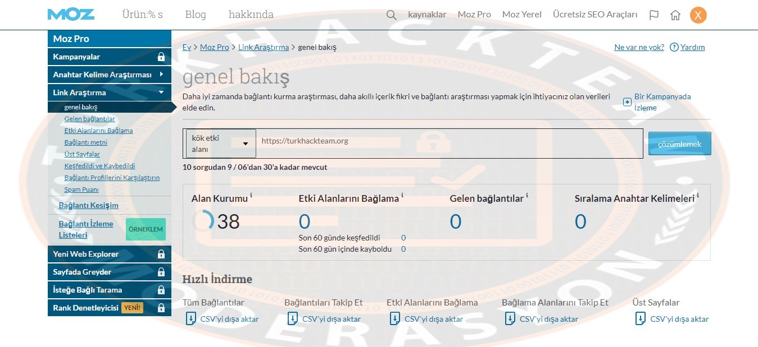Screen dimensions: 758x347
Task: Open the orange X user avatar
Action: coord(698,15)
